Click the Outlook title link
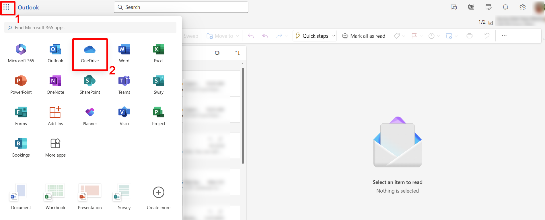 pos(28,7)
